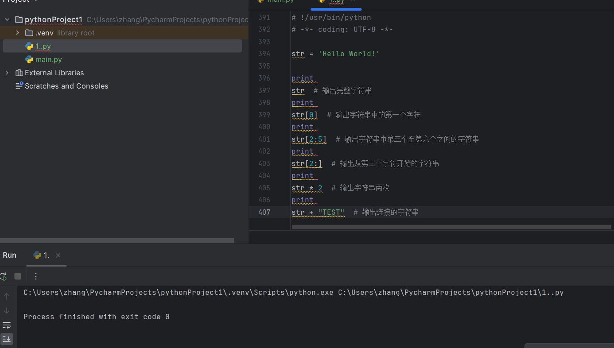This screenshot has height=348, width=614.
Task: Click the .venv folder icon
Action: pyautogui.click(x=29, y=33)
